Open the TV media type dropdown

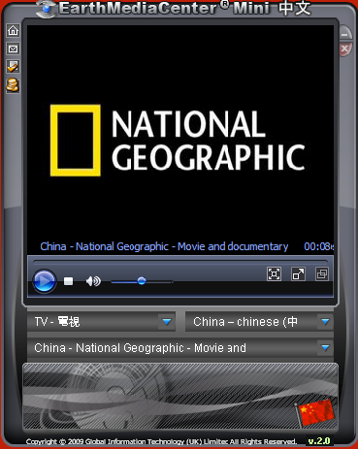(101, 322)
